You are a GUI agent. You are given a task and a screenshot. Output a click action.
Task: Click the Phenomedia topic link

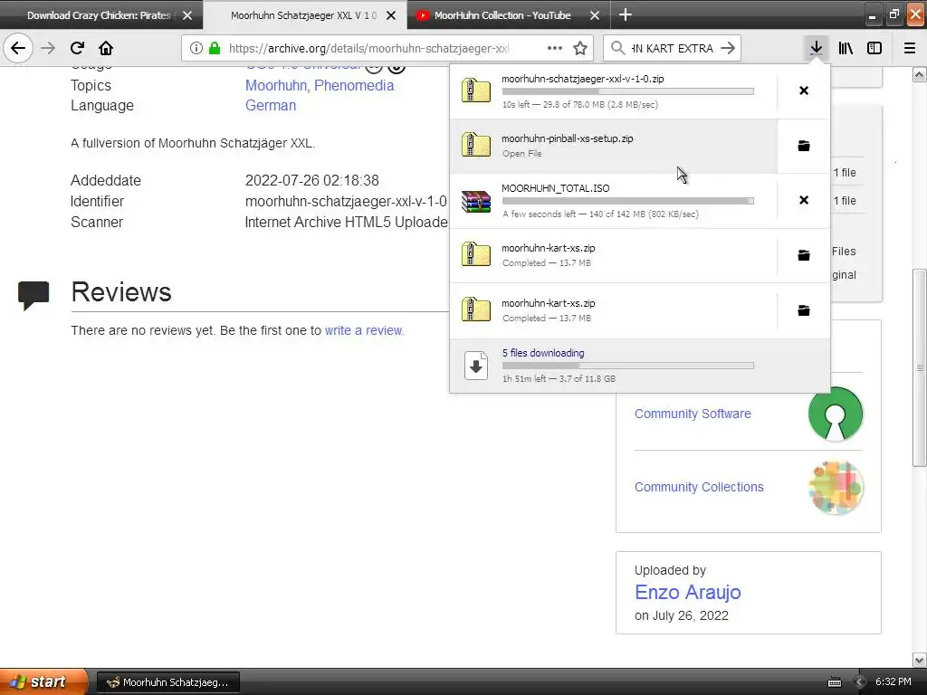click(354, 85)
